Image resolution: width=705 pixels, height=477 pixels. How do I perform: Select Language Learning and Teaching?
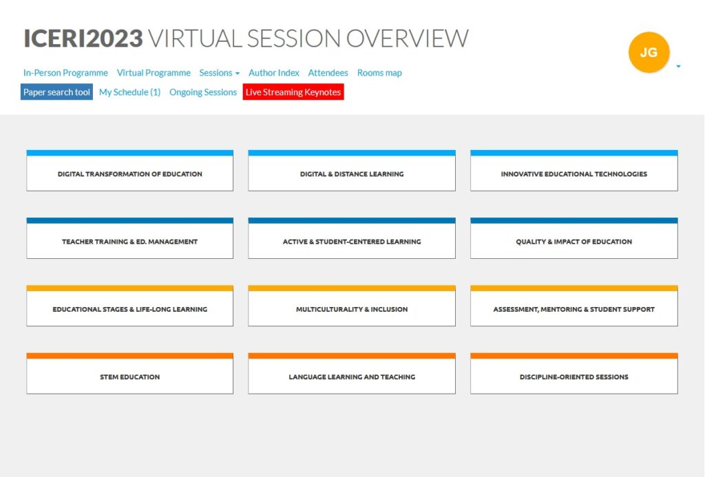[x=352, y=374]
